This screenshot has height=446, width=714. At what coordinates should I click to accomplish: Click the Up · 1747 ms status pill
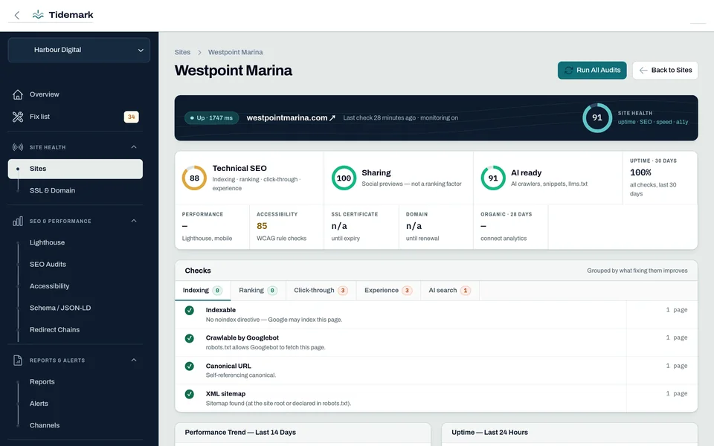click(211, 118)
